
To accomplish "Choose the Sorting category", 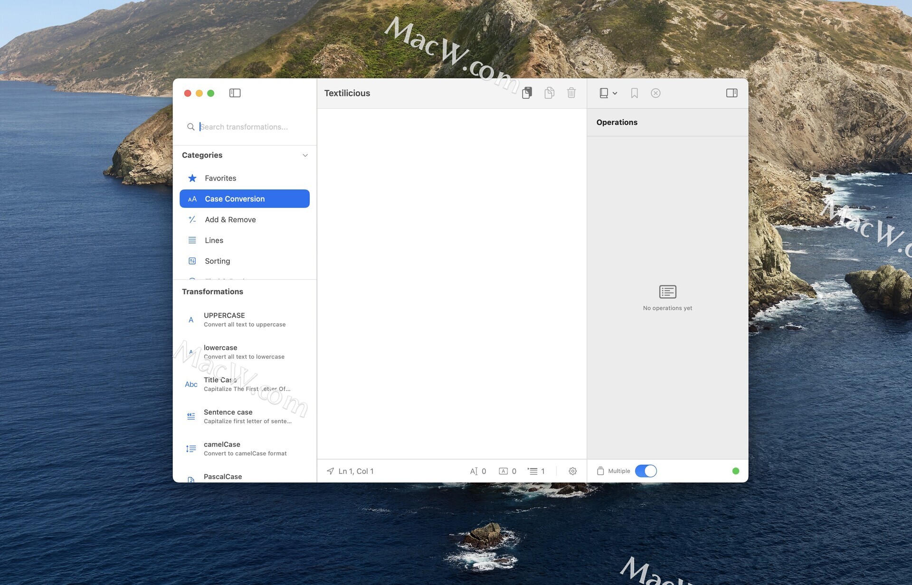I will (217, 261).
